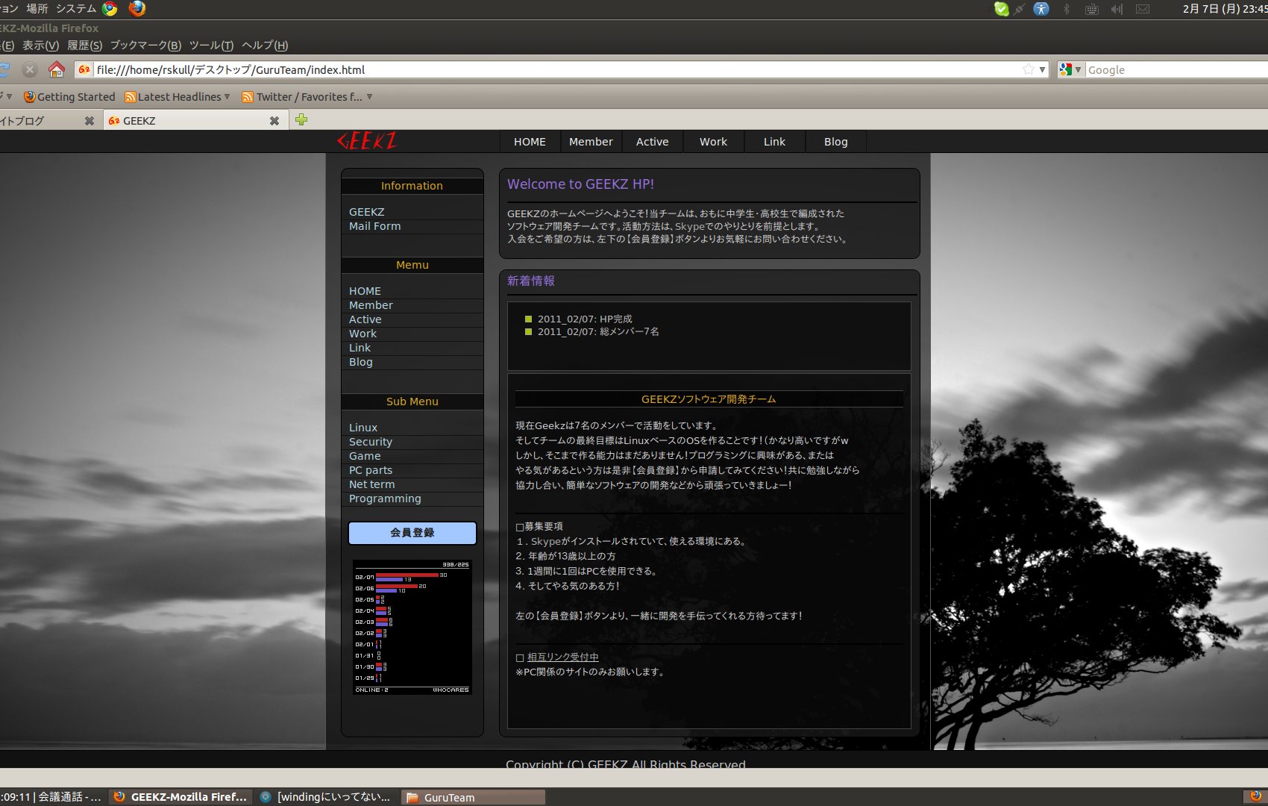Image resolution: width=1268 pixels, height=806 pixels.
Task: Open Blog in the sidebar Memu
Action: (361, 362)
